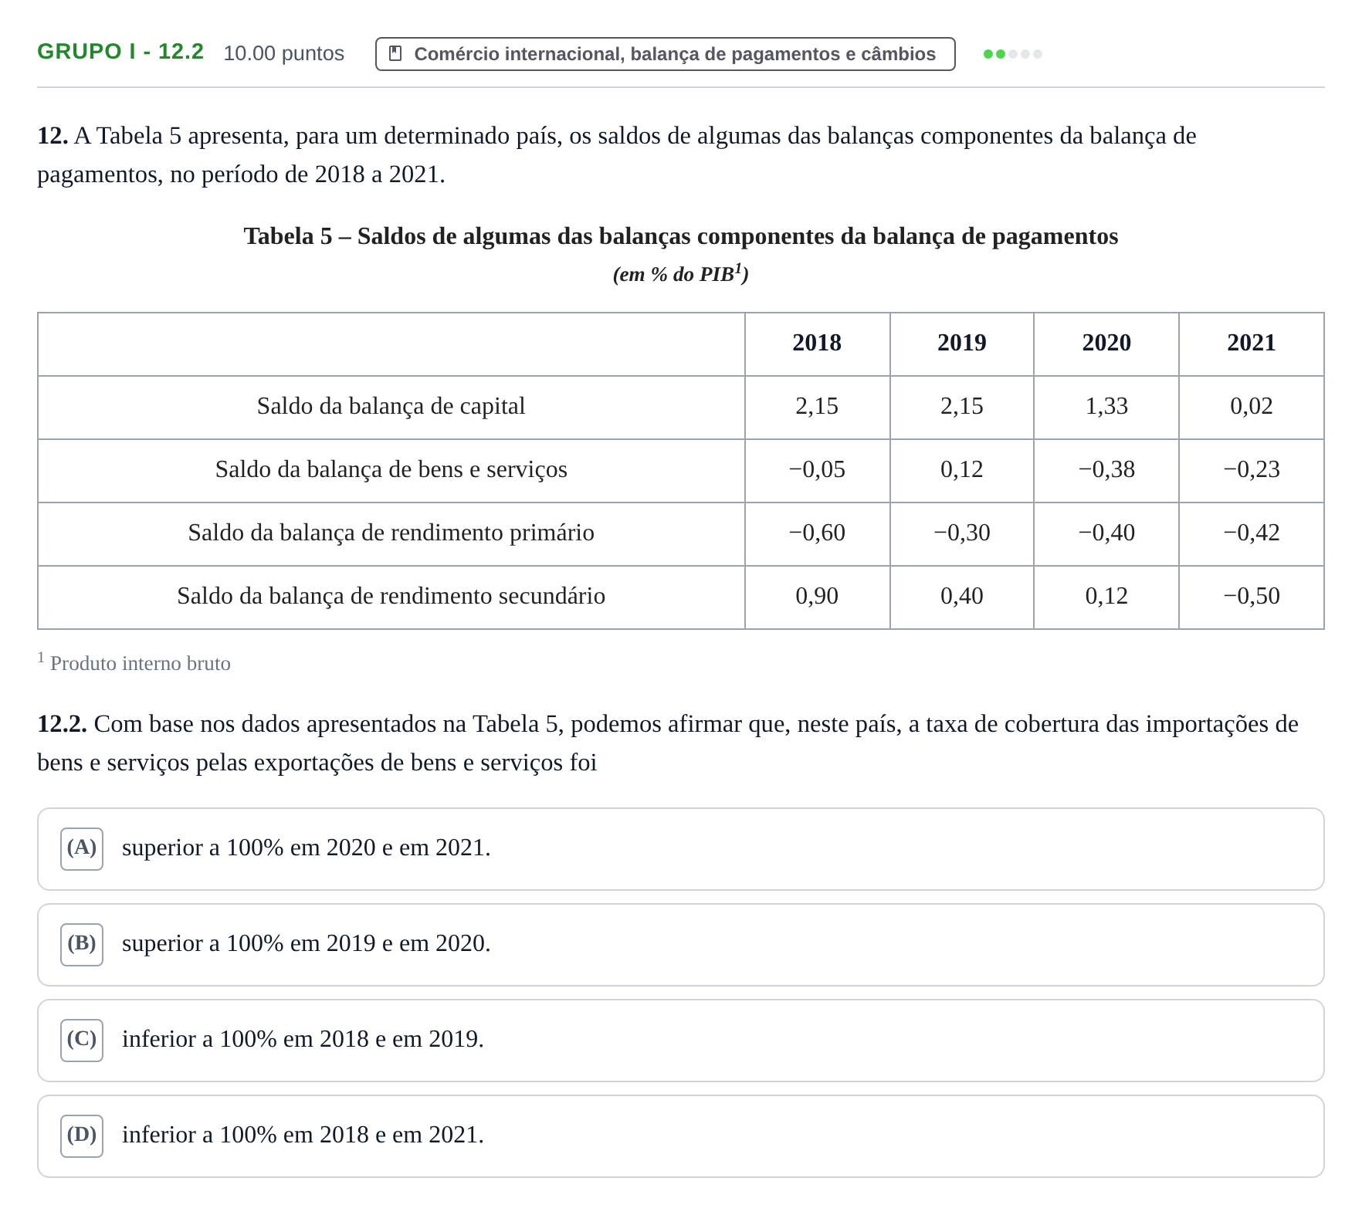This screenshot has height=1215, width=1362.
Task: Click the 2020 column header
Action: (x=1106, y=343)
